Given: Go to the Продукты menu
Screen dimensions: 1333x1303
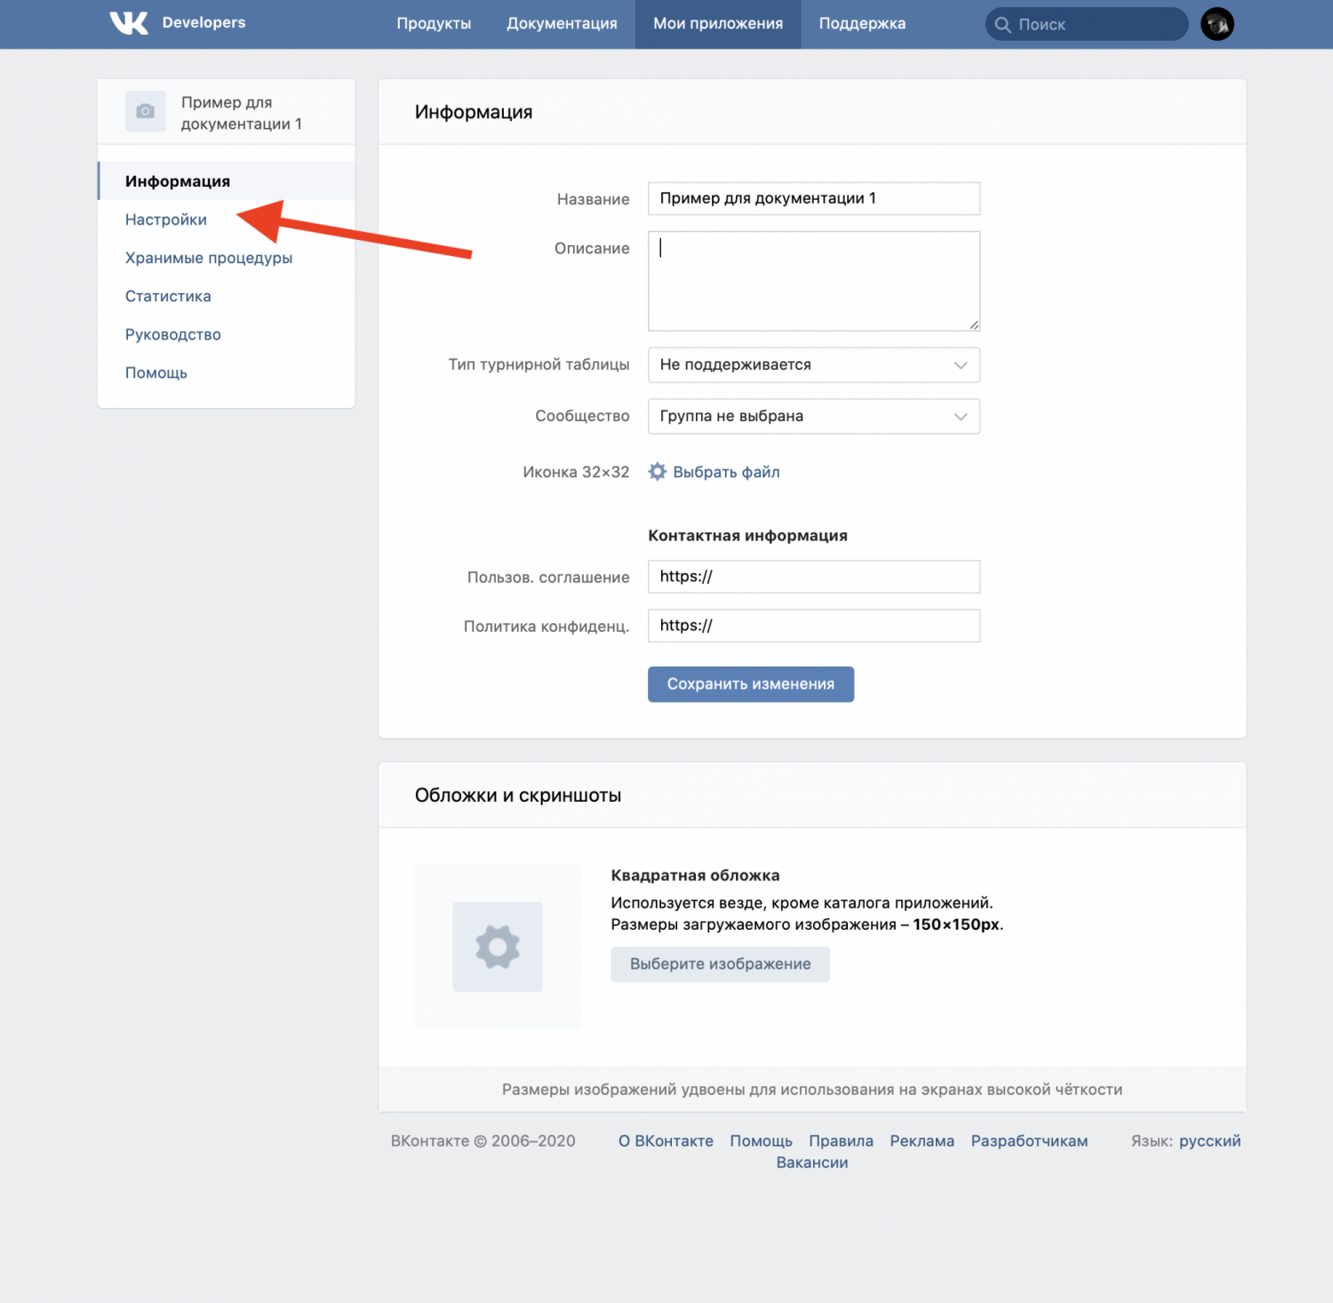Looking at the screenshot, I should [x=434, y=24].
